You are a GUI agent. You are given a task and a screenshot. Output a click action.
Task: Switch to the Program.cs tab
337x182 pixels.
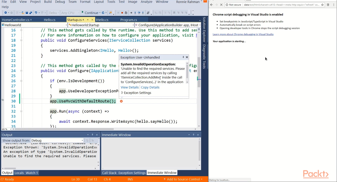click(129, 20)
